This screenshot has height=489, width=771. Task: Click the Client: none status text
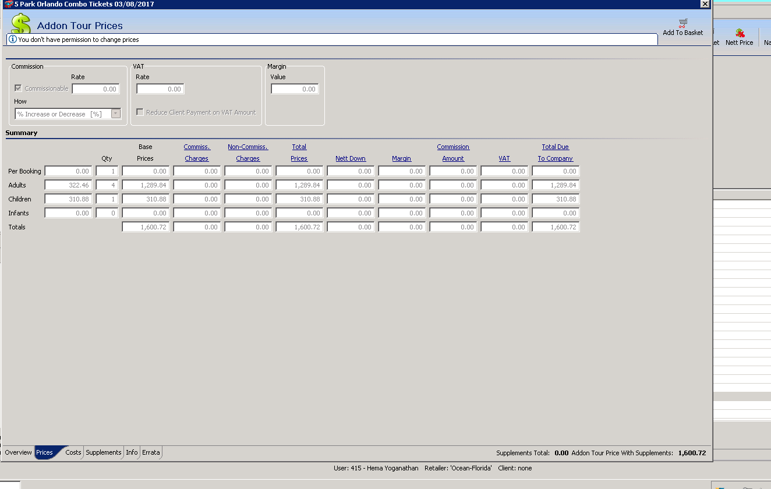click(x=515, y=468)
